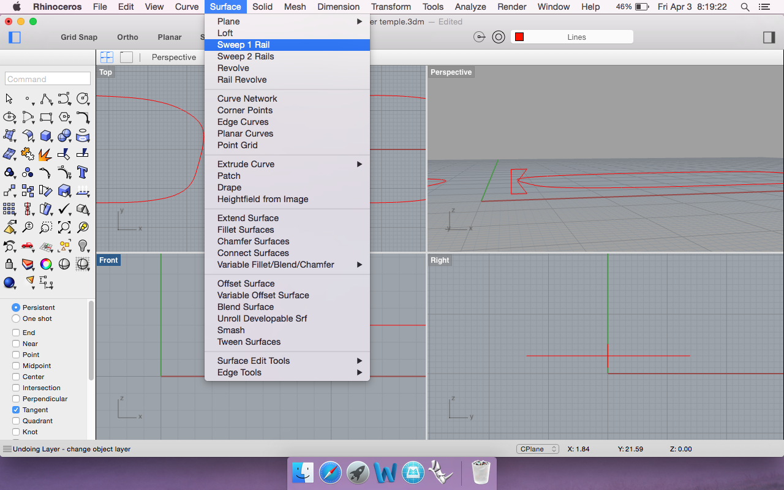Viewport: 784px width, 490px height.
Task: Click the Command input field
Action: point(48,79)
